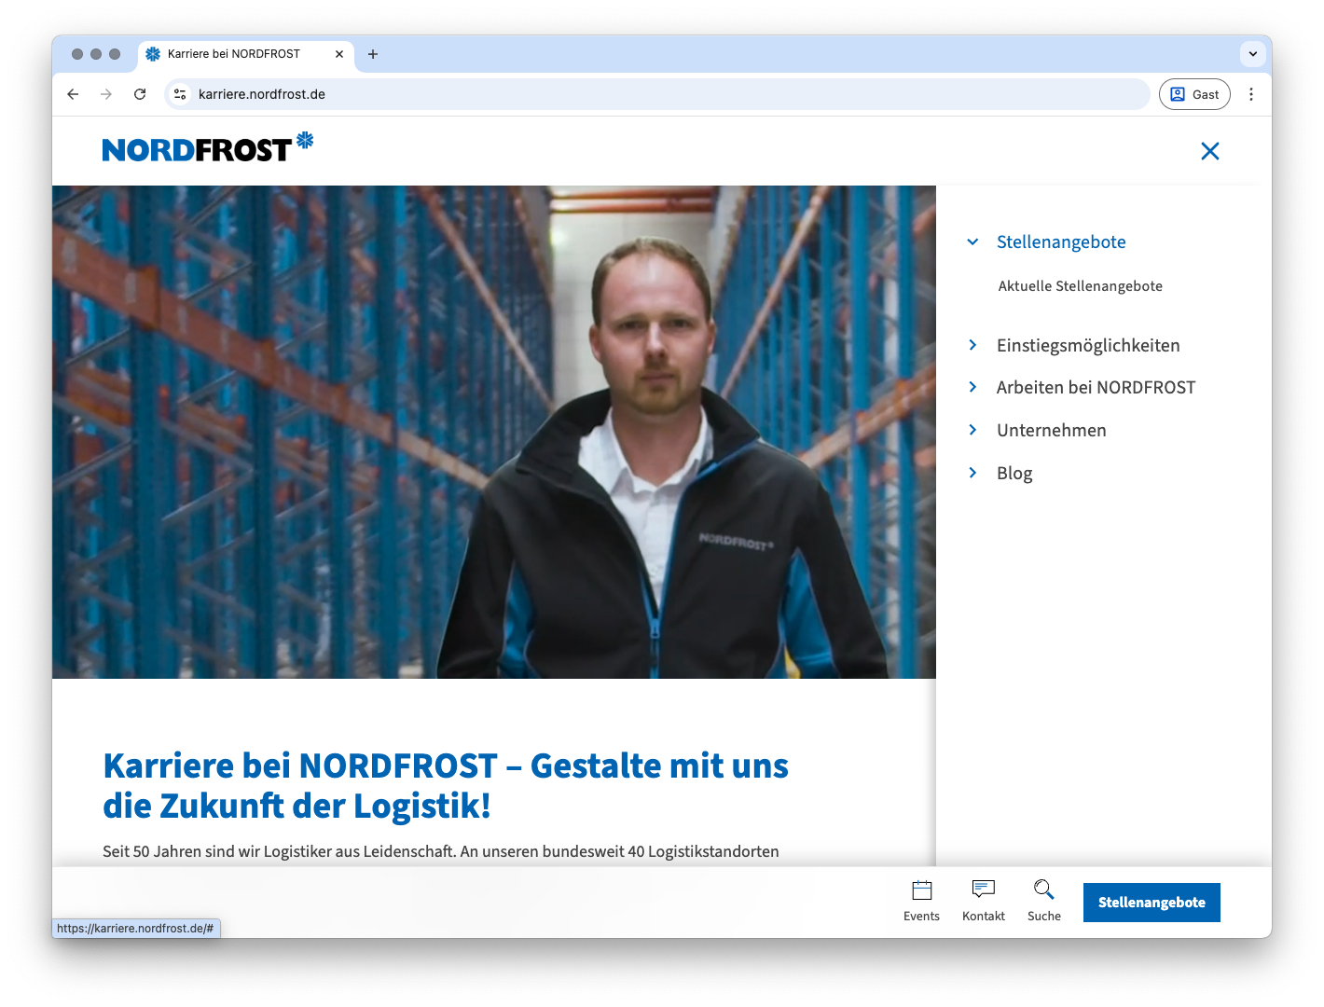Reload the page
The width and height of the screenshot is (1324, 1007).
(x=140, y=94)
